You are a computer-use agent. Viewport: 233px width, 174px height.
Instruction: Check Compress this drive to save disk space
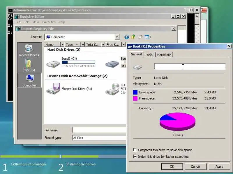tap(135, 150)
